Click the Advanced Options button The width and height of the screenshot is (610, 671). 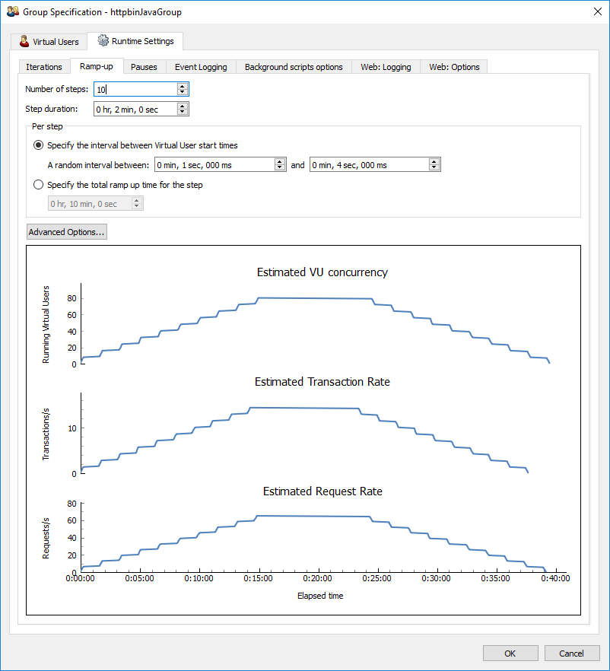coord(67,232)
